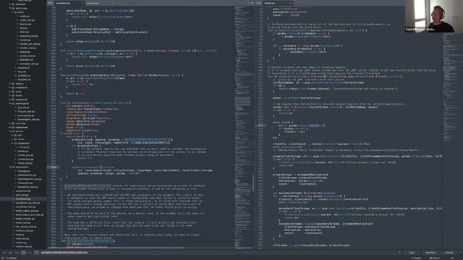Close the handler.go tab in right pane
The width and height of the screenshot is (463, 260).
pos(291,3)
